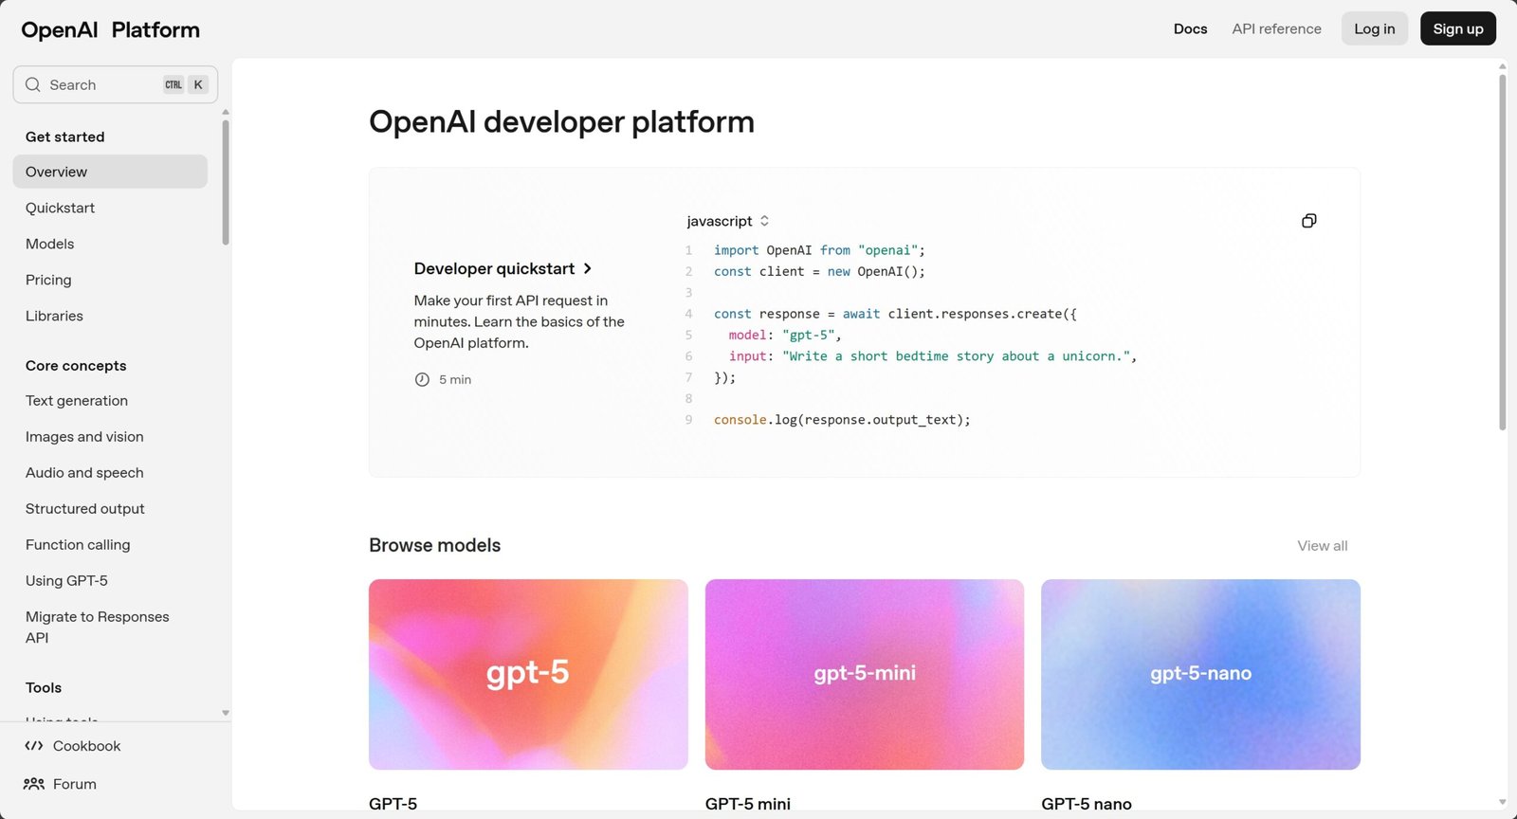
Task: Click the sidebar scroll down arrow
Action: pos(226,713)
